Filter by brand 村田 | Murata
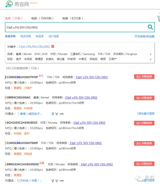This screenshot has width=160, height=186. tap(59, 54)
